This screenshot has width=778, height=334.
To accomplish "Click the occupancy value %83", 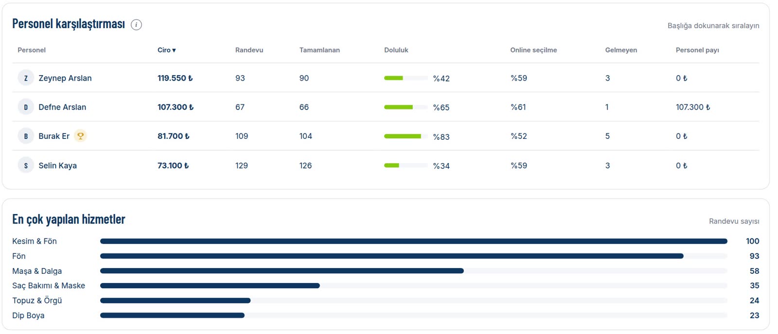I will pyautogui.click(x=442, y=137).
